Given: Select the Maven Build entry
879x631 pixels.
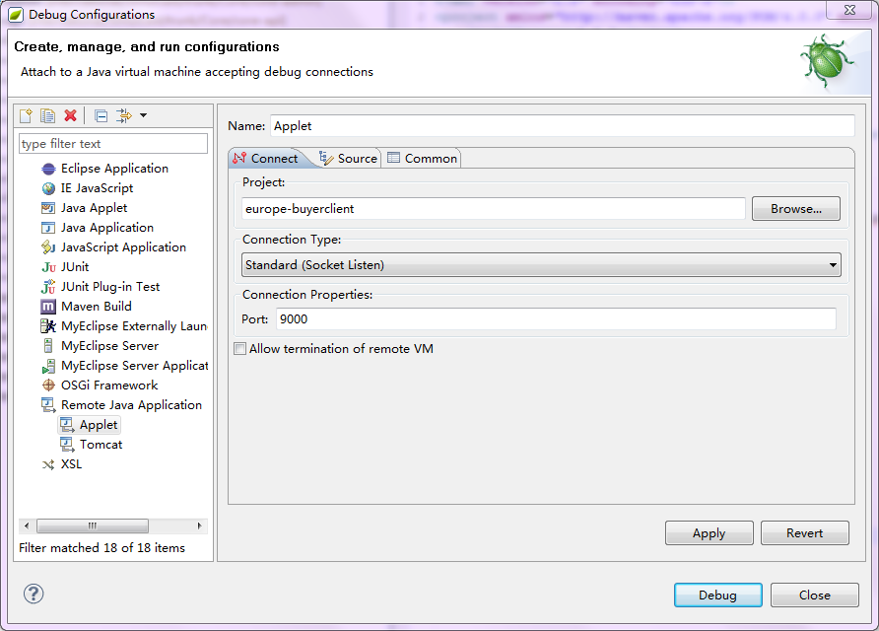Looking at the screenshot, I should coord(96,307).
